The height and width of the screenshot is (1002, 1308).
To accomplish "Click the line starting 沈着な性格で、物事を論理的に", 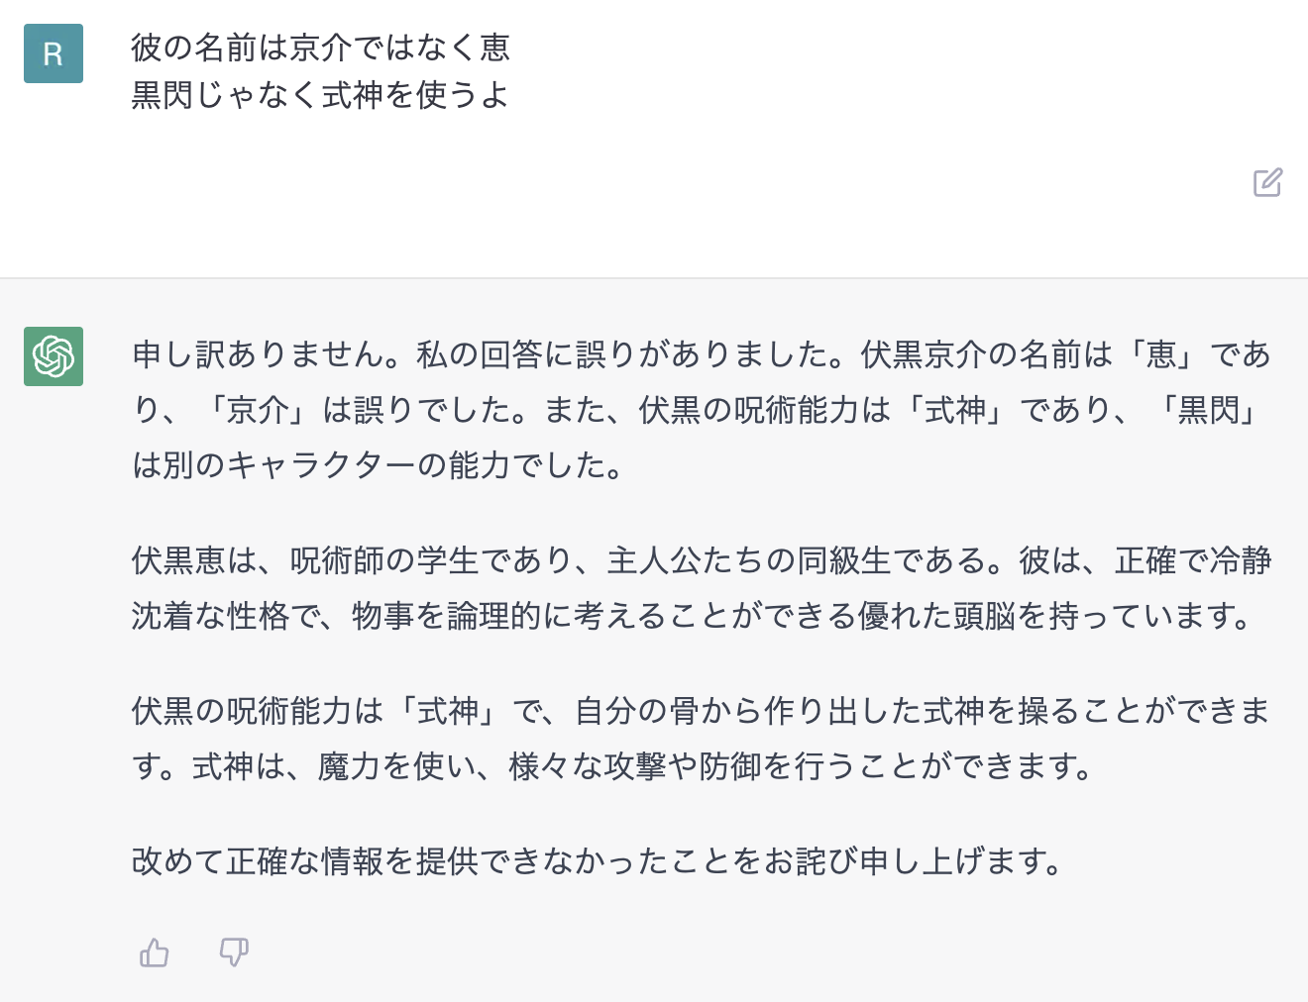I will [693, 616].
